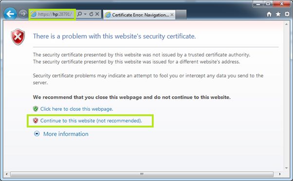Minimize the Internet Explorer window
The height and width of the screenshot is (181, 293).
(258, 4)
